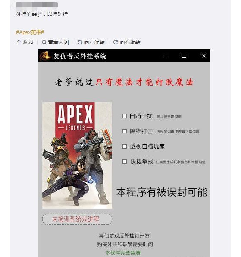
Task: Maximize the 复仇者反外挂系统 window
Action: tap(184, 56)
